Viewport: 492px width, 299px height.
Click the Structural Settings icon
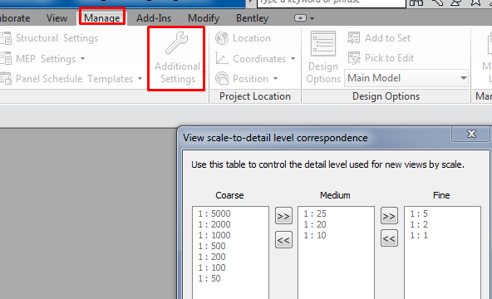(6, 38)
